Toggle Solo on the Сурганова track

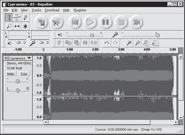click(x=24, y=74)
